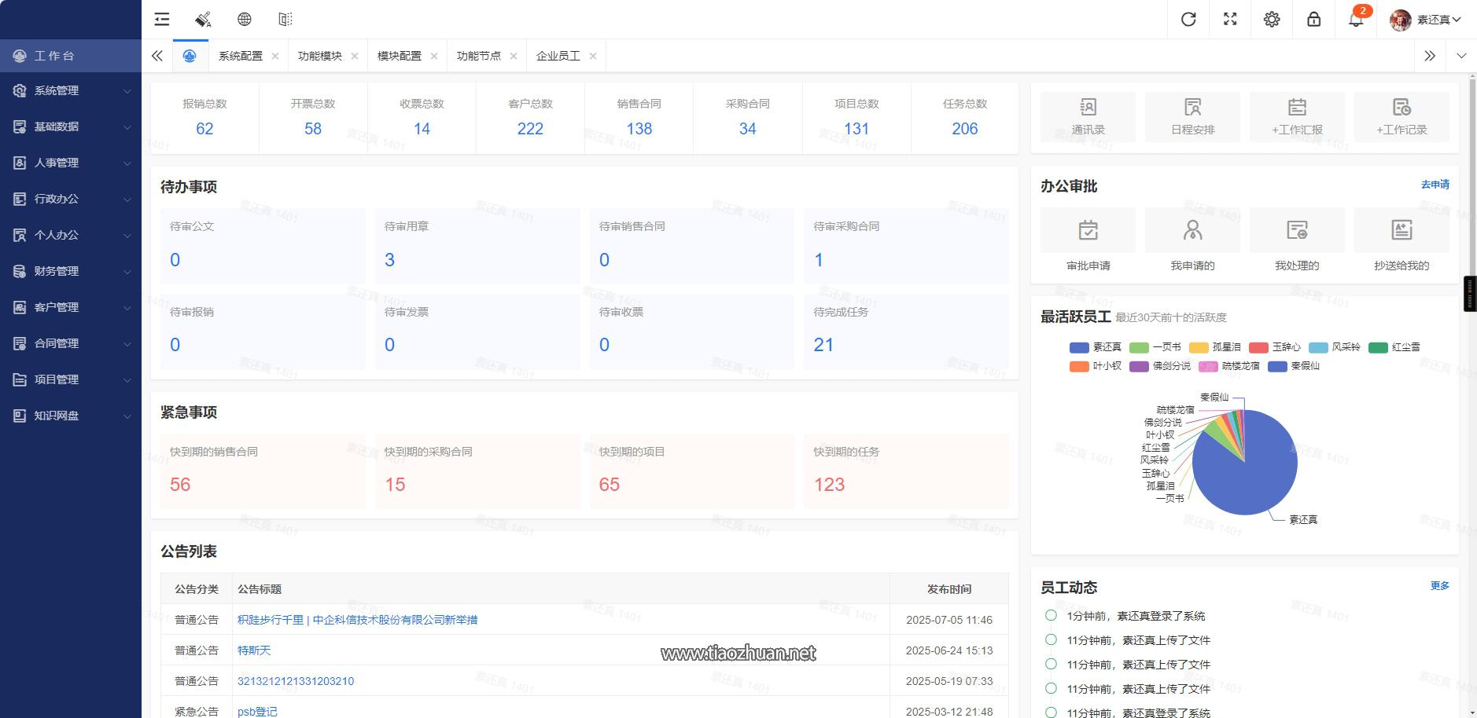
Task: Switch to the 功能节点 tab
Action: pyautogui.click(x=479, y=56)
